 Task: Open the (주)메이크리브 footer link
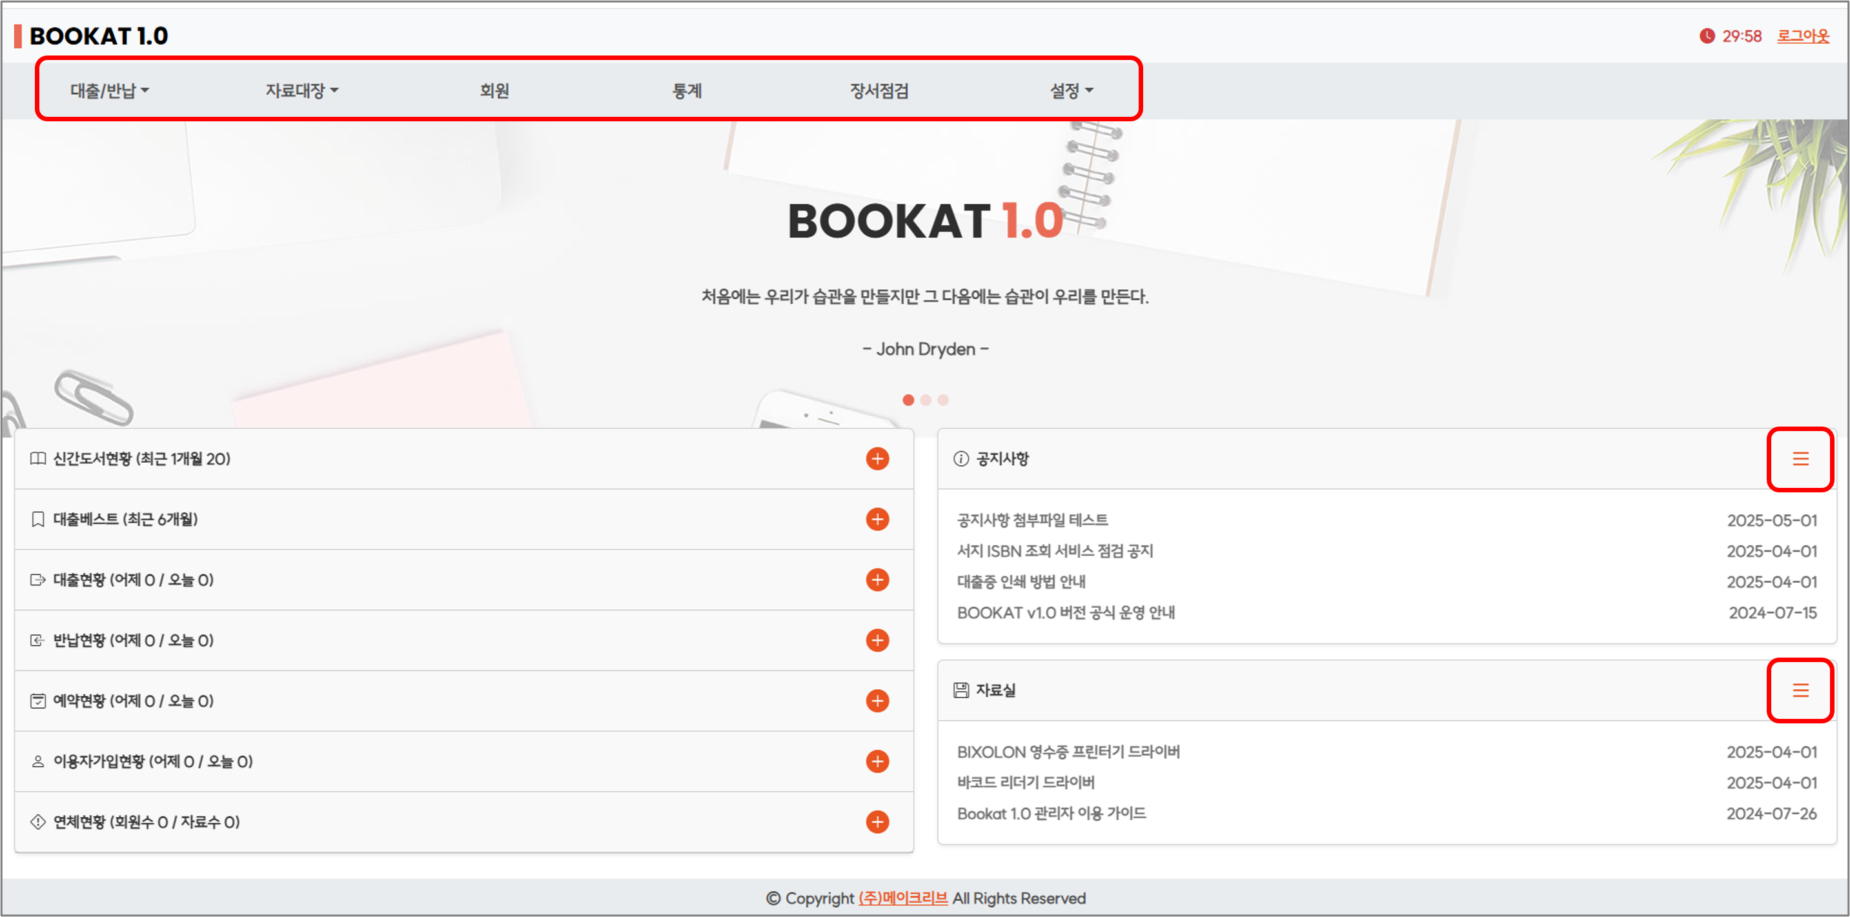coord(903,898)
